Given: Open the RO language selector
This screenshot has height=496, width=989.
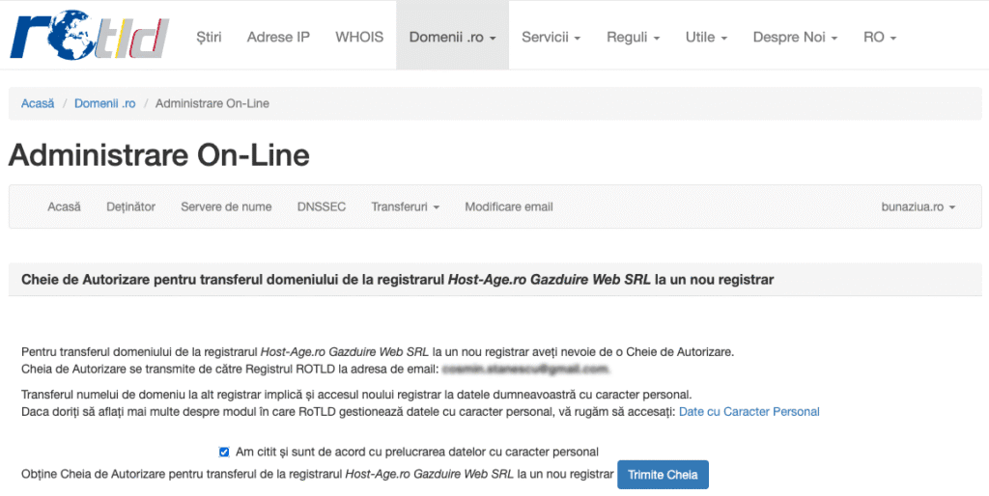Looking at the screenshot, I should (x=880, y=37).
